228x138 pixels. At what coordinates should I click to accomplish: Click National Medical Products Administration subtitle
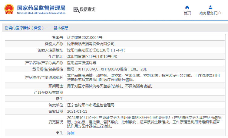(x=41, y=13)
